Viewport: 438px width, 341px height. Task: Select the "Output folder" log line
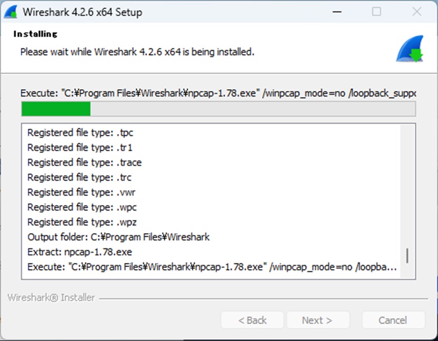pos(118,237)
